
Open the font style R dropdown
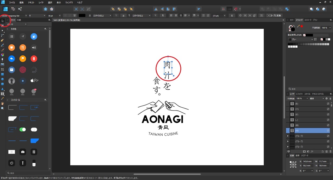click(x=44, y=15)
